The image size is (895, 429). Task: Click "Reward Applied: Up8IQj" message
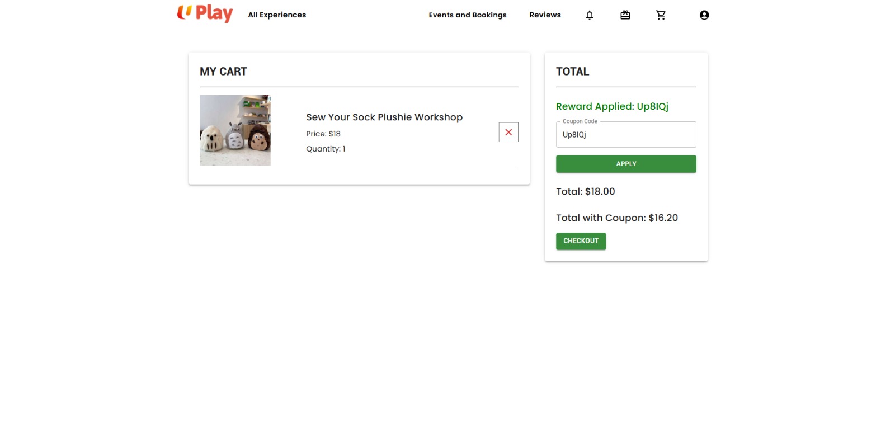612,106
